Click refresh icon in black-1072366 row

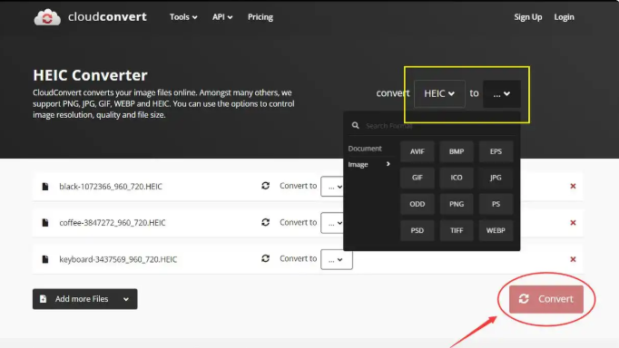pos(265,186)
